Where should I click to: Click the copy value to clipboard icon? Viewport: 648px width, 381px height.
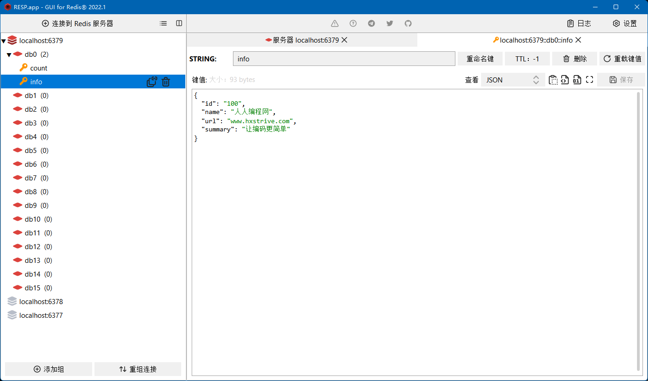(x=554, y=80)
